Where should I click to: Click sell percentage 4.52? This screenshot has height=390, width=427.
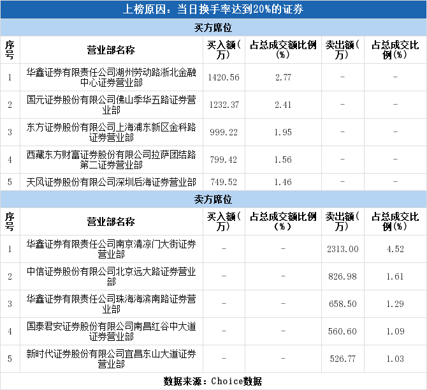point(395,249)
